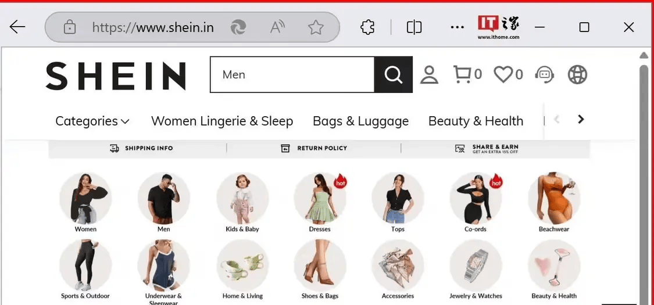The width and height of the screenshot is (654, 305).
Task: Open Bags & Luggage nav item
Action: tap(361, 121)
